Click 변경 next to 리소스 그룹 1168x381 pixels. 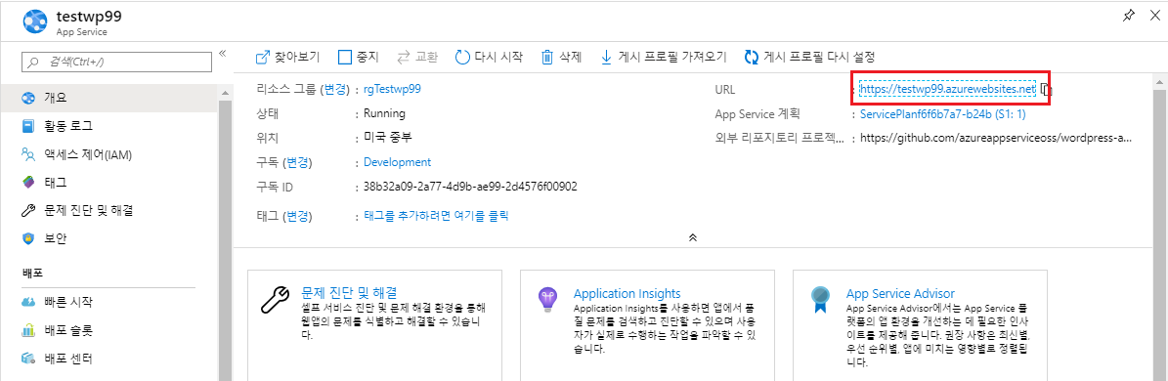334,89
